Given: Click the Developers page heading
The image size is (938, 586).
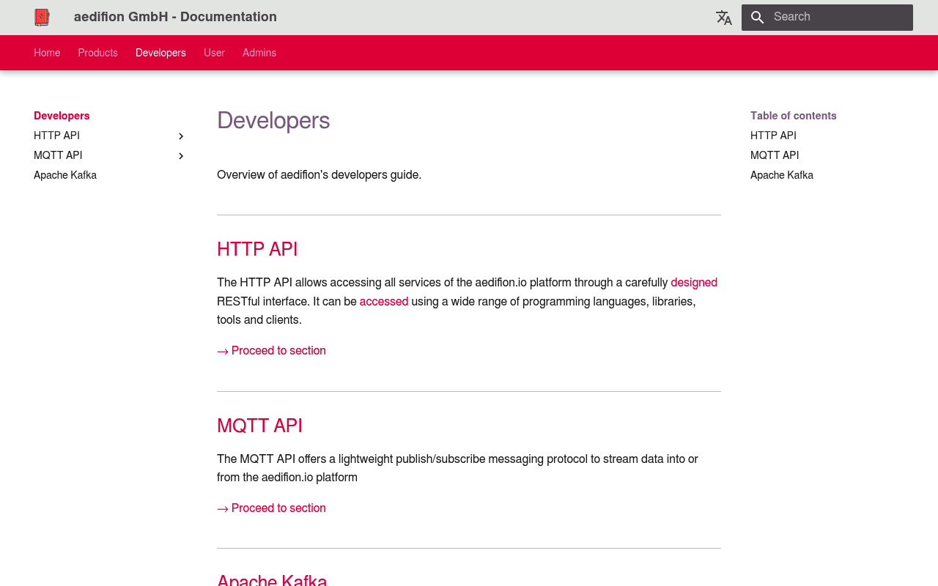Looking at the screenshot, I should (x=273, y=120).
